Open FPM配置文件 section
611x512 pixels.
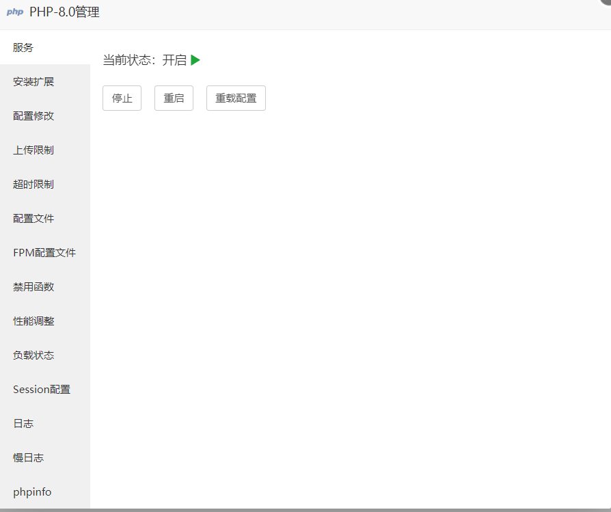click(x=45, y=253)
